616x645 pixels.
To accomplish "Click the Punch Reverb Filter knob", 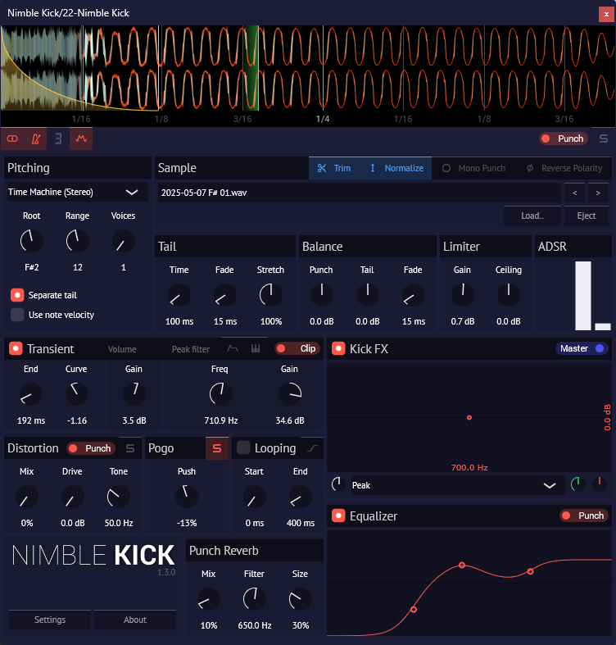I will coord(254,599).
